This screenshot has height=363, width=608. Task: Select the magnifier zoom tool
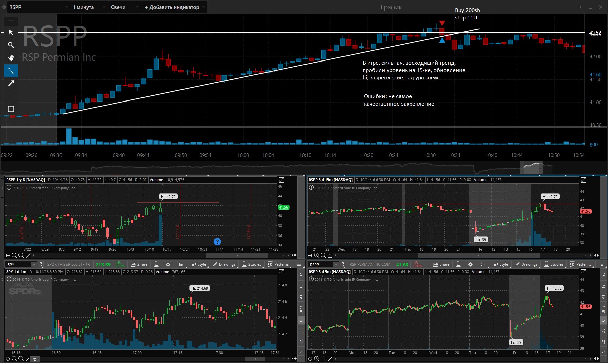11,45
